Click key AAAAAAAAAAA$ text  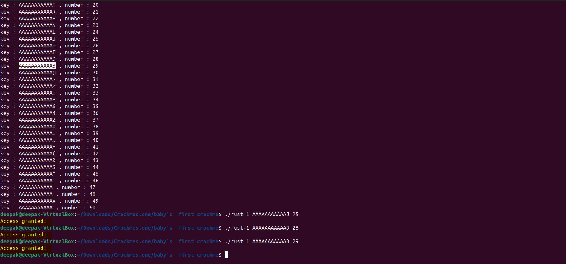37,167
